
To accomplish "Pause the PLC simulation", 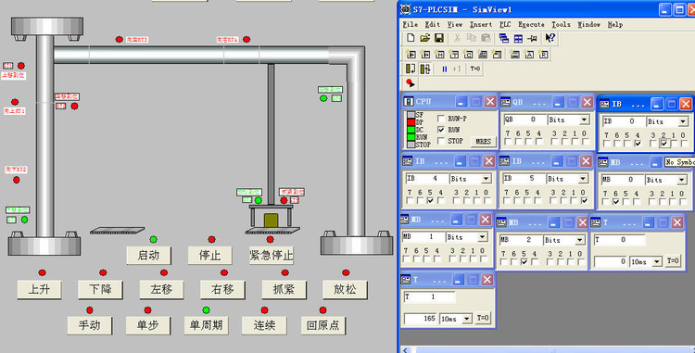I will click(x=444, y=69).
